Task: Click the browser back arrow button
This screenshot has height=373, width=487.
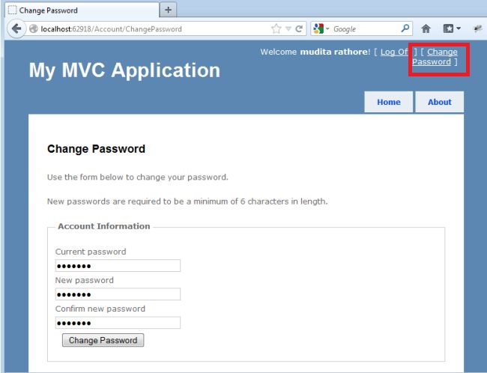Action: [16, 29]
